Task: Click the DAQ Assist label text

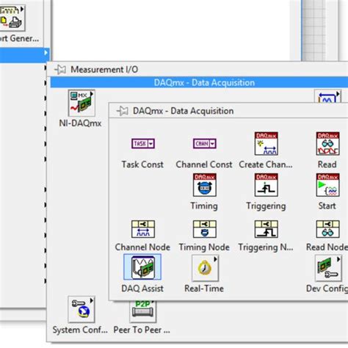Action: tap(142, 289)
